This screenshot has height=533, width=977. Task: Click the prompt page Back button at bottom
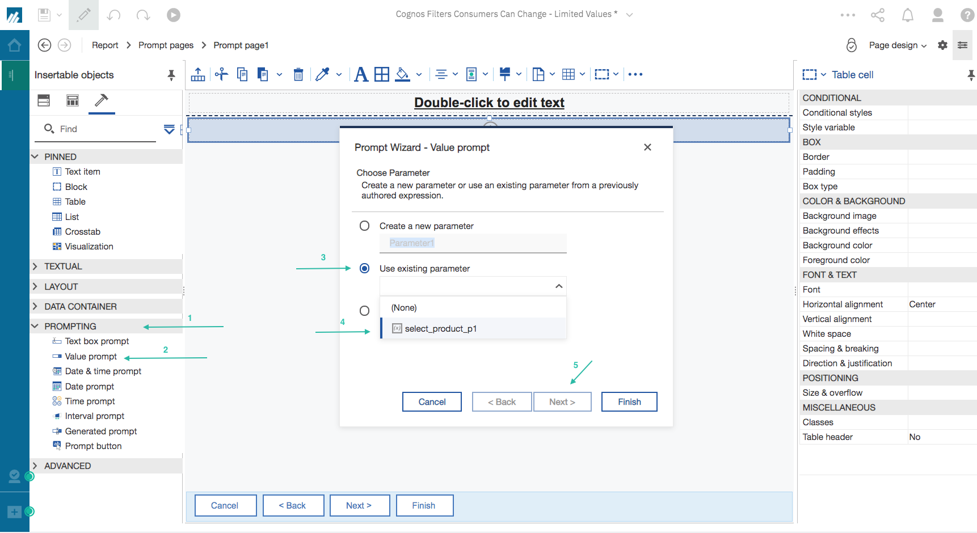coord(293,505)
